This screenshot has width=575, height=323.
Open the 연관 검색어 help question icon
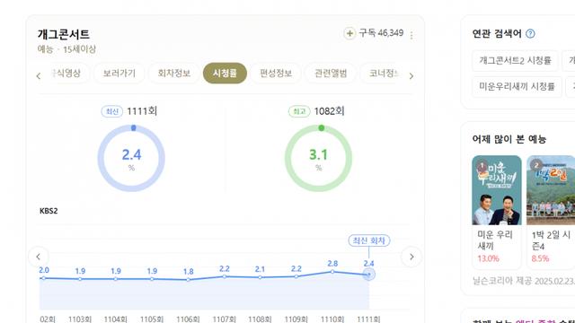click(530, 34)
